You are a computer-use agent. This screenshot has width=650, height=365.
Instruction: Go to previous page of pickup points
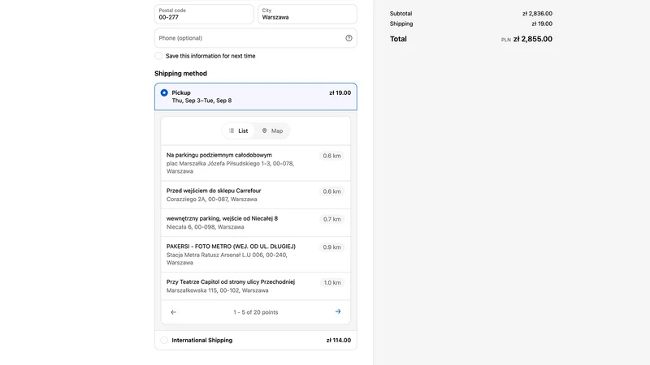point(174,312)
